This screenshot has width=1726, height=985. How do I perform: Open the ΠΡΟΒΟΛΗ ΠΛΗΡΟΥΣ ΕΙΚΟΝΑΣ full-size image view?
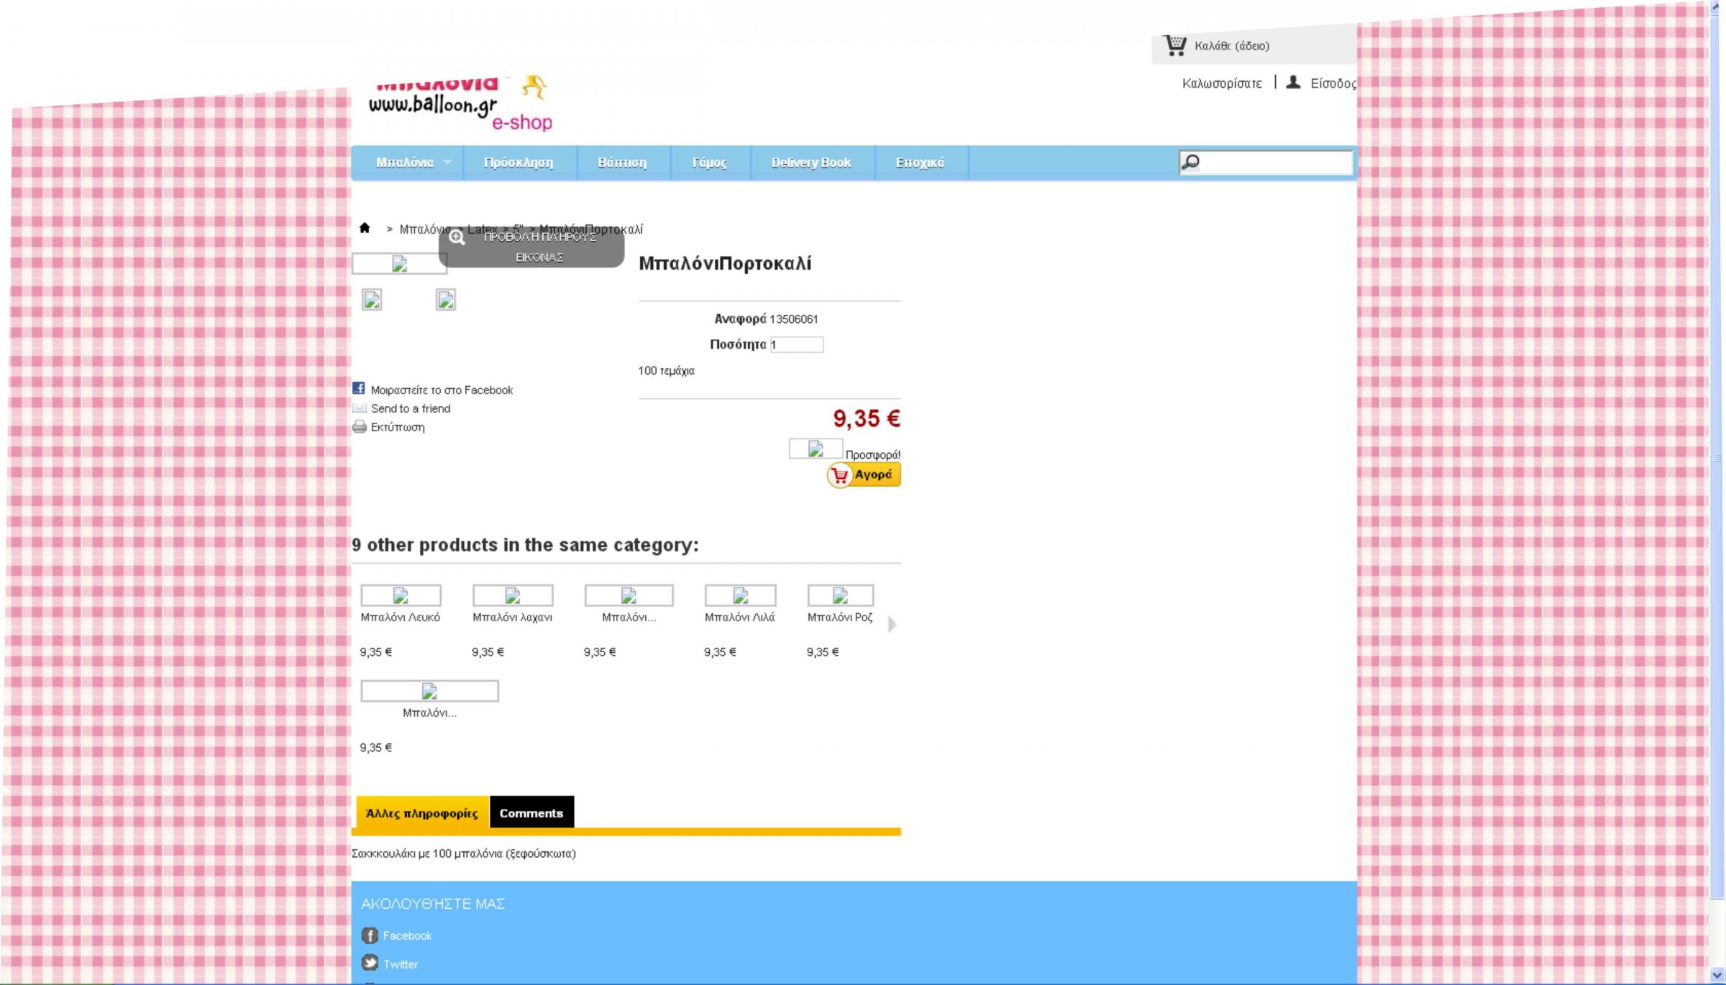tap(531, 247)
